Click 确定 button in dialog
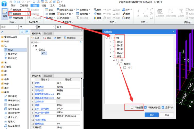Viewport: 194px width, 129px height. (x=152, y=115)
